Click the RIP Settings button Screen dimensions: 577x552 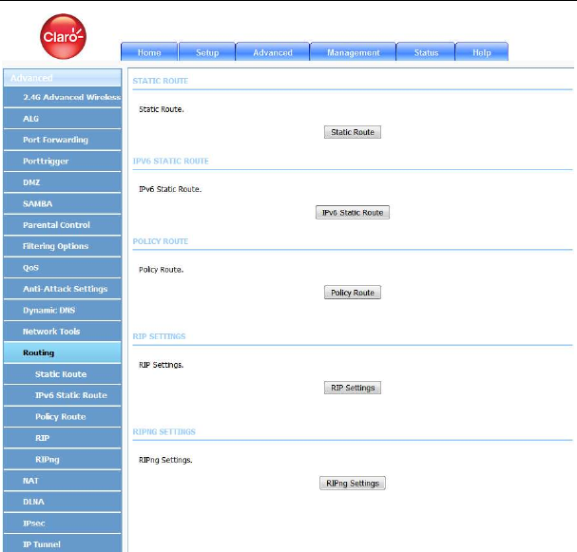353,388
